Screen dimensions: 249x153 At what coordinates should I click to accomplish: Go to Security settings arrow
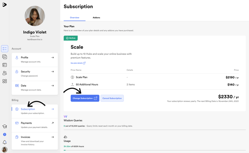click(x=52, y=71)
